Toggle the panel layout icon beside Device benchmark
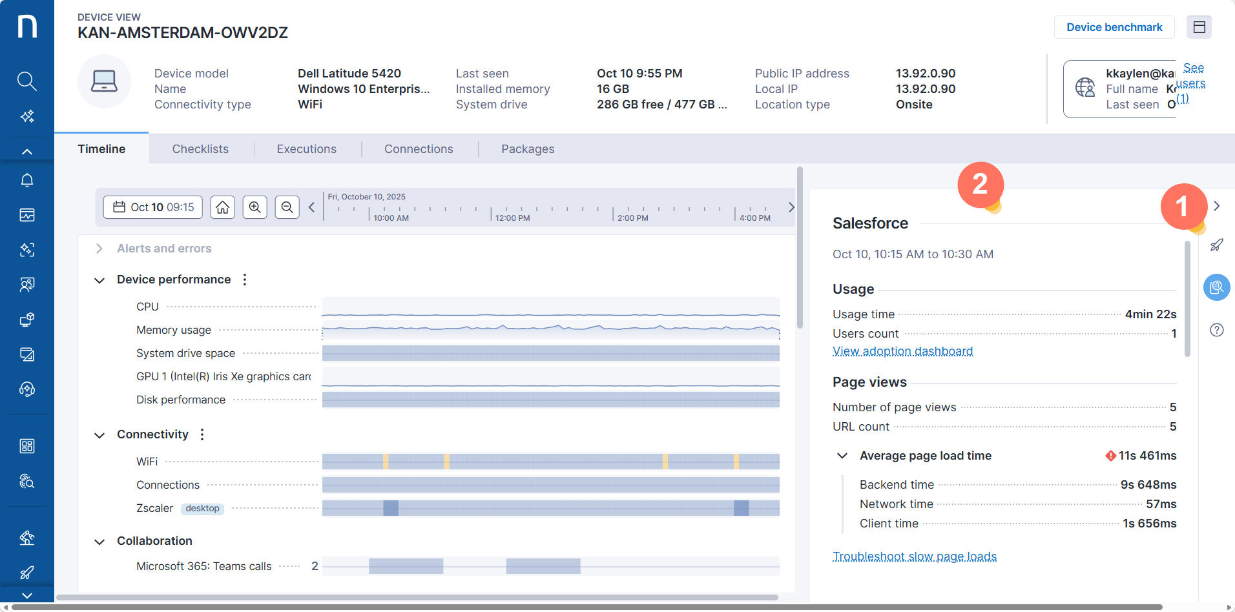1235x612 pixels. [1199, 27]
